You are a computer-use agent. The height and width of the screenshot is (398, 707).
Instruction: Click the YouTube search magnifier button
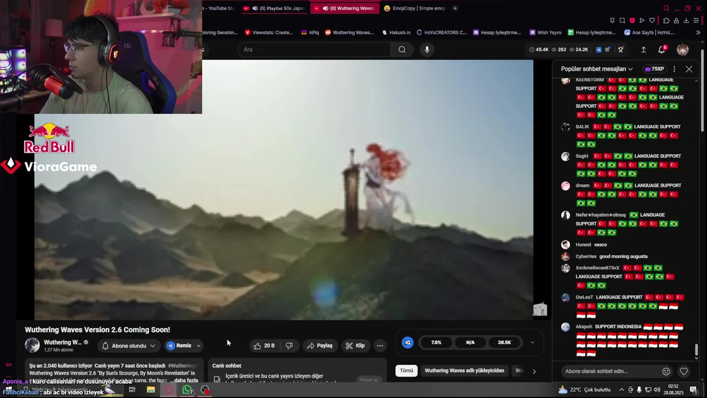(x=402, y=49)
